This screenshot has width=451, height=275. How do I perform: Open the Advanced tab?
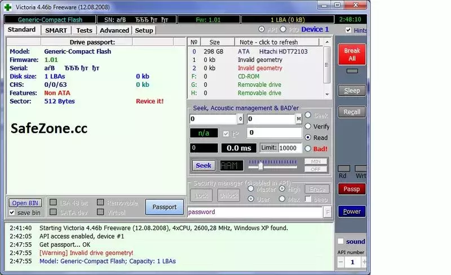click(114, 30)
